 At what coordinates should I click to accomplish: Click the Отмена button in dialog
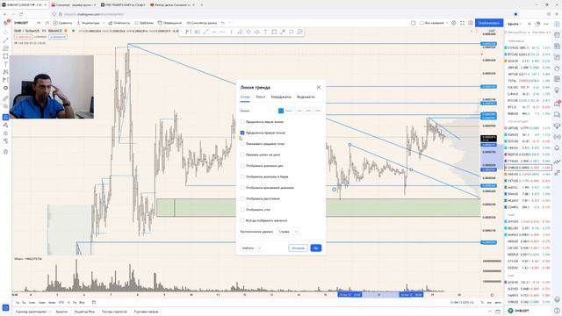pyautogui.click(x=298, y=248)
